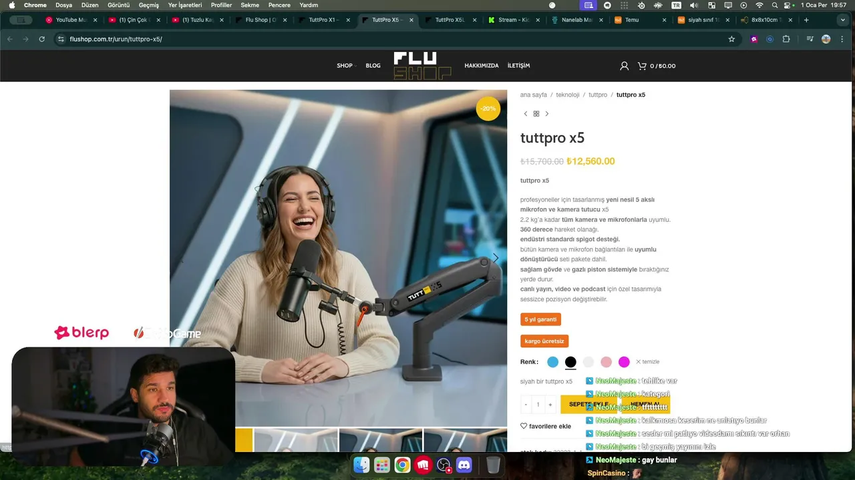Open a new tab with the plus button
Viewport: 855px width, 480px height.
pyautogui.click(x=806, y=20)
